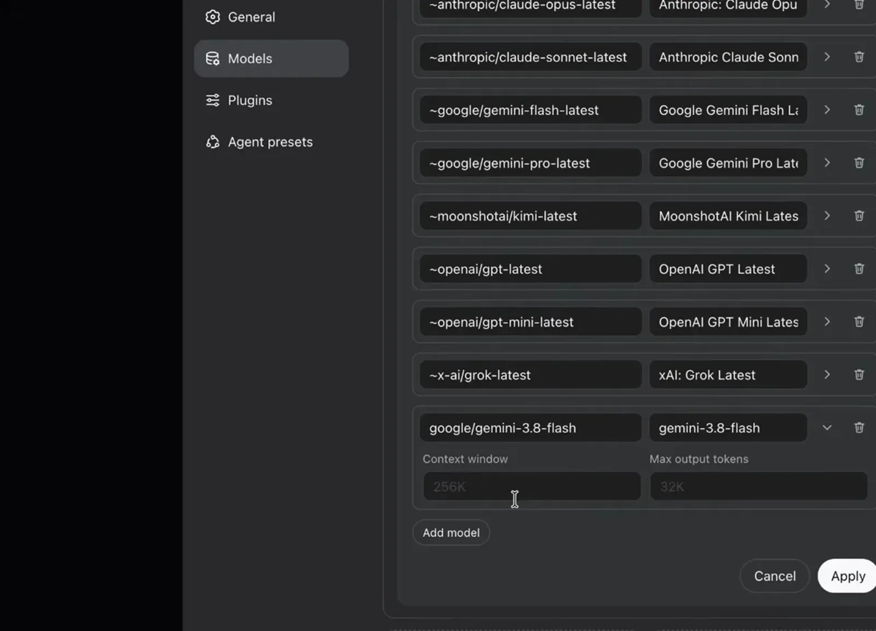Delete the openai/gpt-mini-latest model row
Viewport: 876px width, 631px height.
coord(859,322)
